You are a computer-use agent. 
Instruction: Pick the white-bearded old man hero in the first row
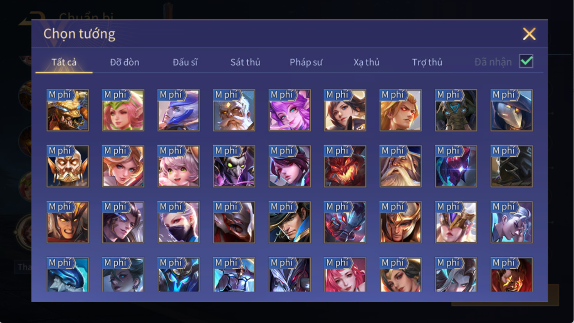tap(234, 110)
